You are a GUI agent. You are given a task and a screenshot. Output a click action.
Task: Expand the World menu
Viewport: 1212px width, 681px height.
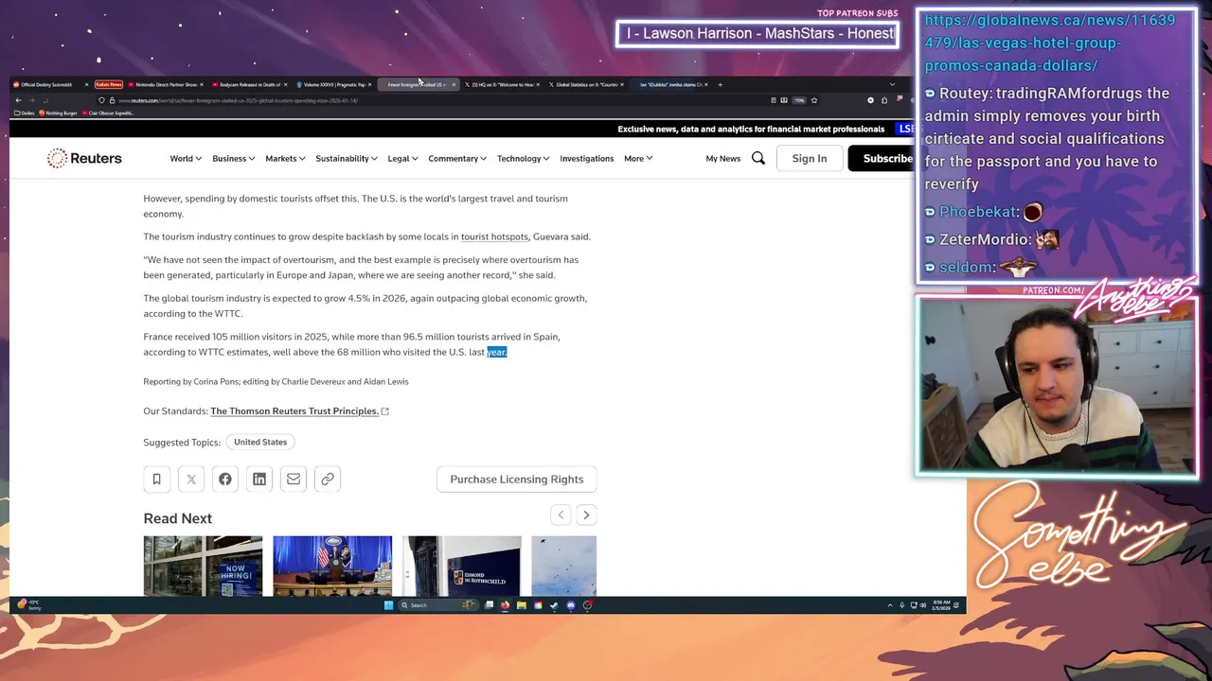(186, 159)
